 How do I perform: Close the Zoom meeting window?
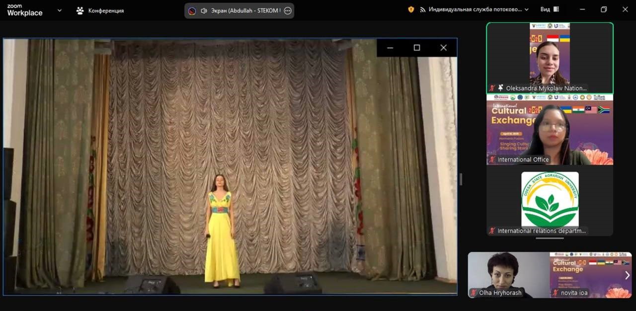625,9
